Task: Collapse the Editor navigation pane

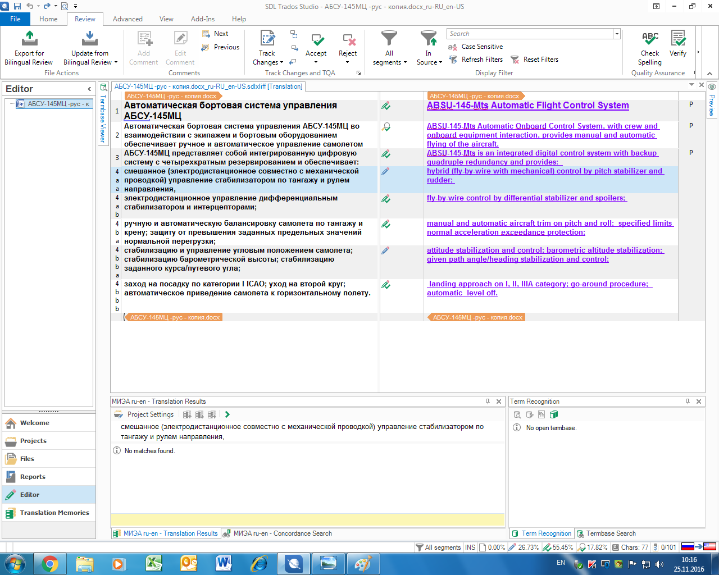Action: point(89,89)
